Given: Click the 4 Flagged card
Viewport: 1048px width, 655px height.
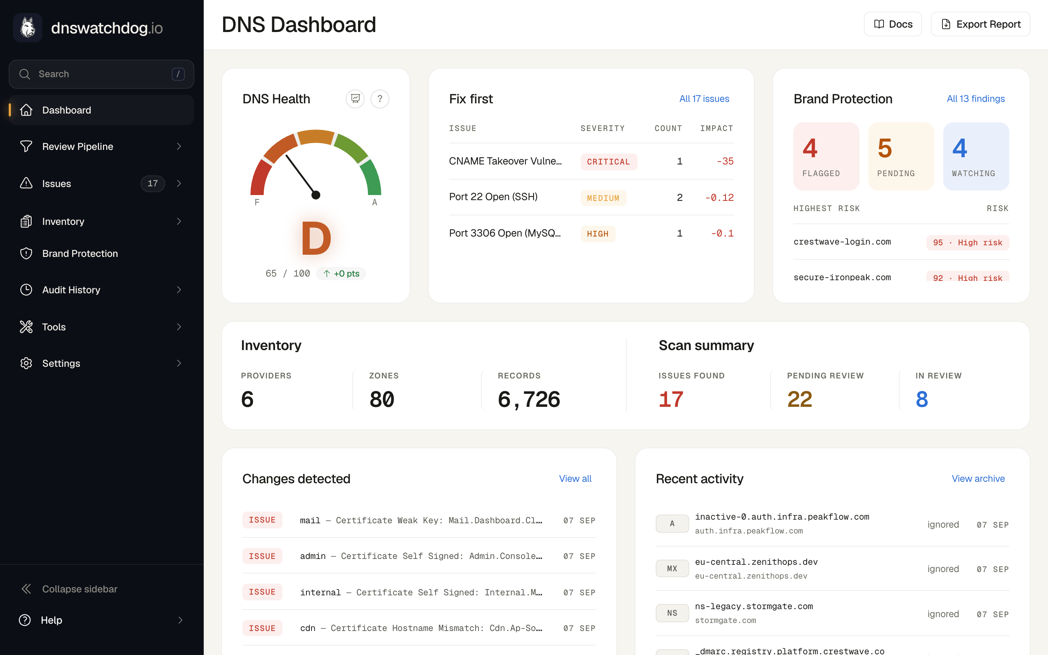Looking at the screenshot, I should coord(826,156).
